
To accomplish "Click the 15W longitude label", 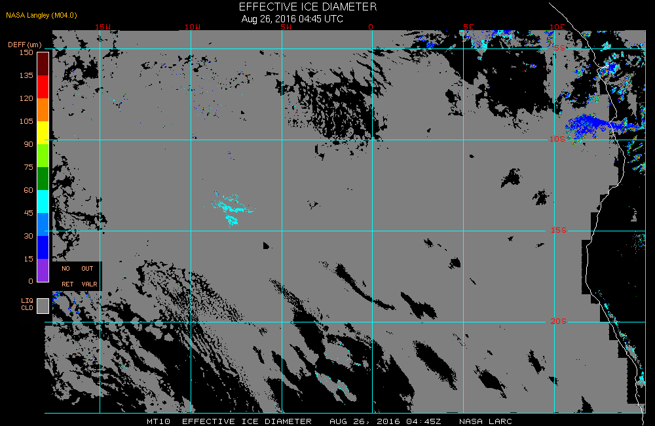I will pos(103,27).
